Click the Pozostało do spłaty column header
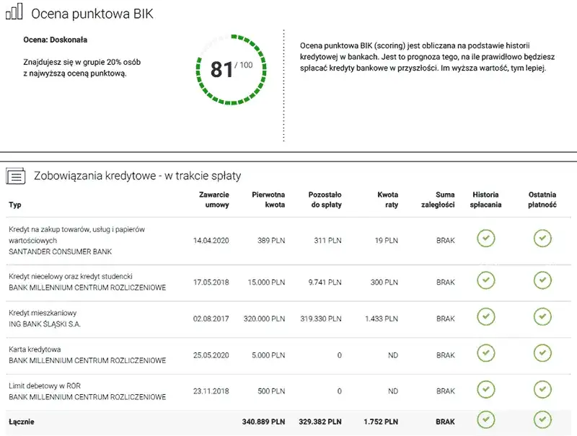 tap(325, 200)
